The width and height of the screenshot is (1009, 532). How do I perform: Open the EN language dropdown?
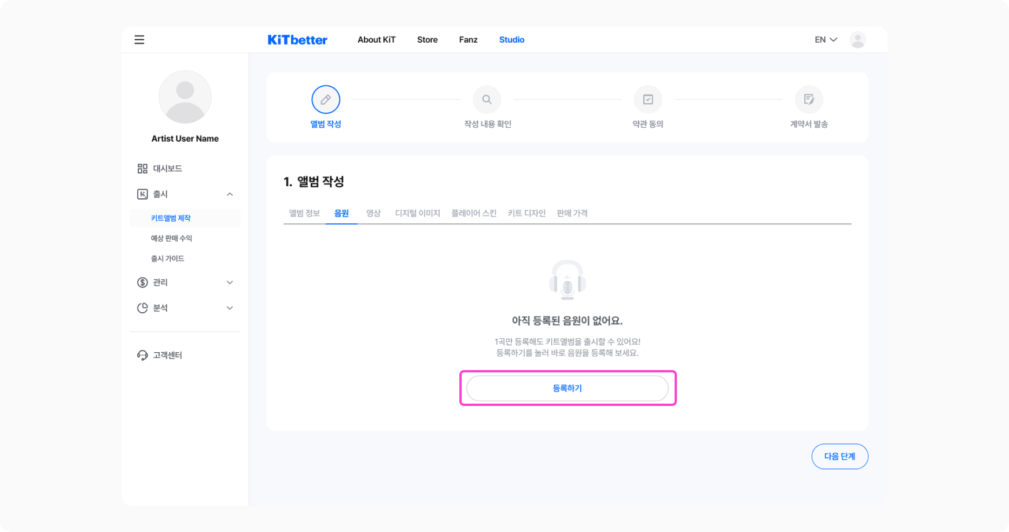[826, 40]
